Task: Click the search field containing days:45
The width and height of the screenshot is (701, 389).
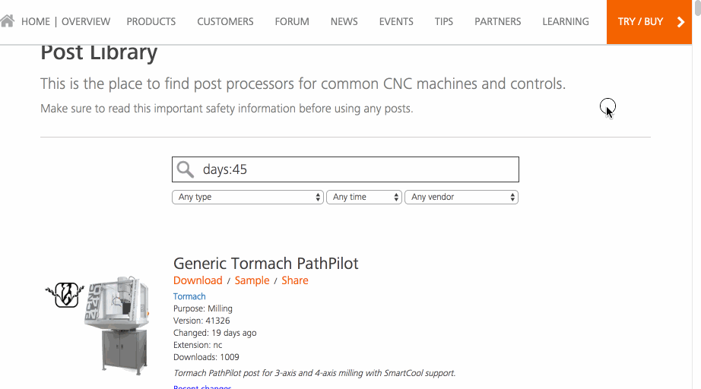Action: click(x=357, y=169)
